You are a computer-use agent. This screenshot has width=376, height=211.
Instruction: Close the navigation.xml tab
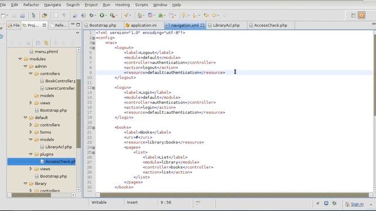(202, 25)
